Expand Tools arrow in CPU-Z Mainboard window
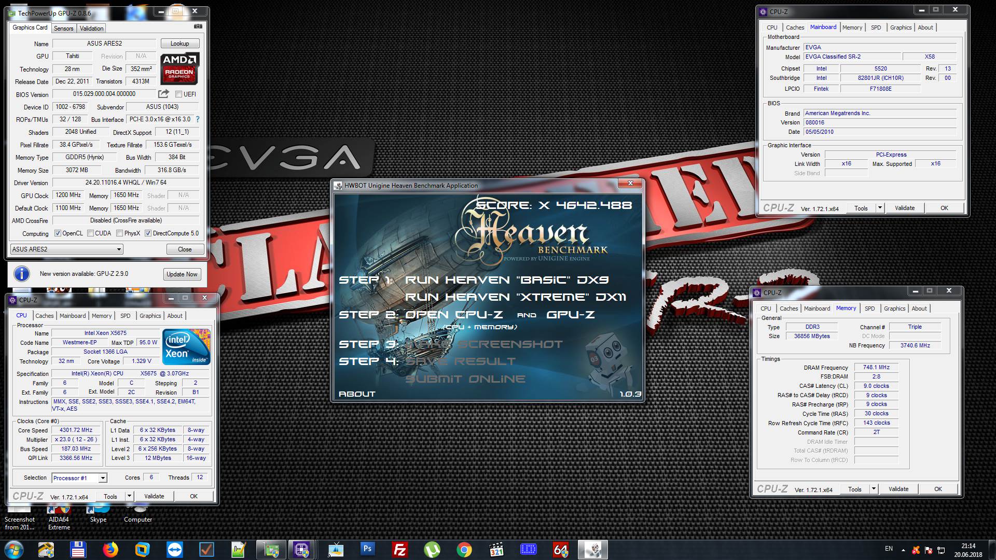996x560 pixels. click(x=880, y=208)
